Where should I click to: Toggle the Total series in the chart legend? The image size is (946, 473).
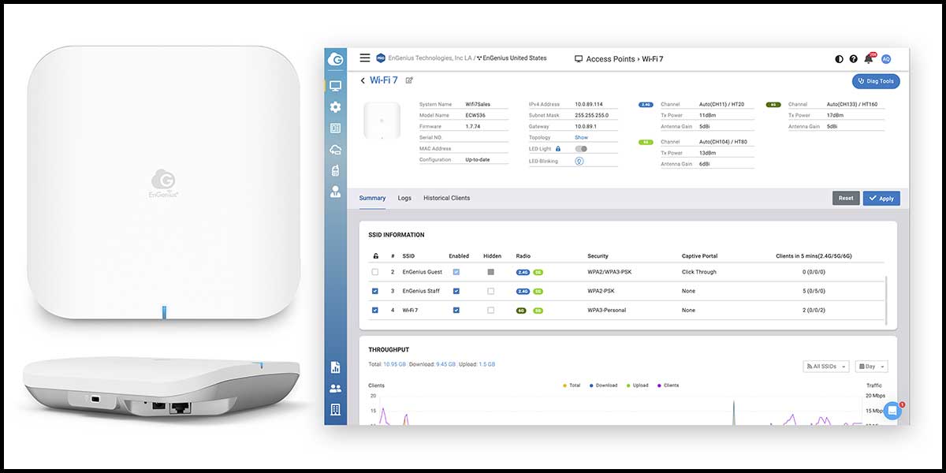pos(571,385)
